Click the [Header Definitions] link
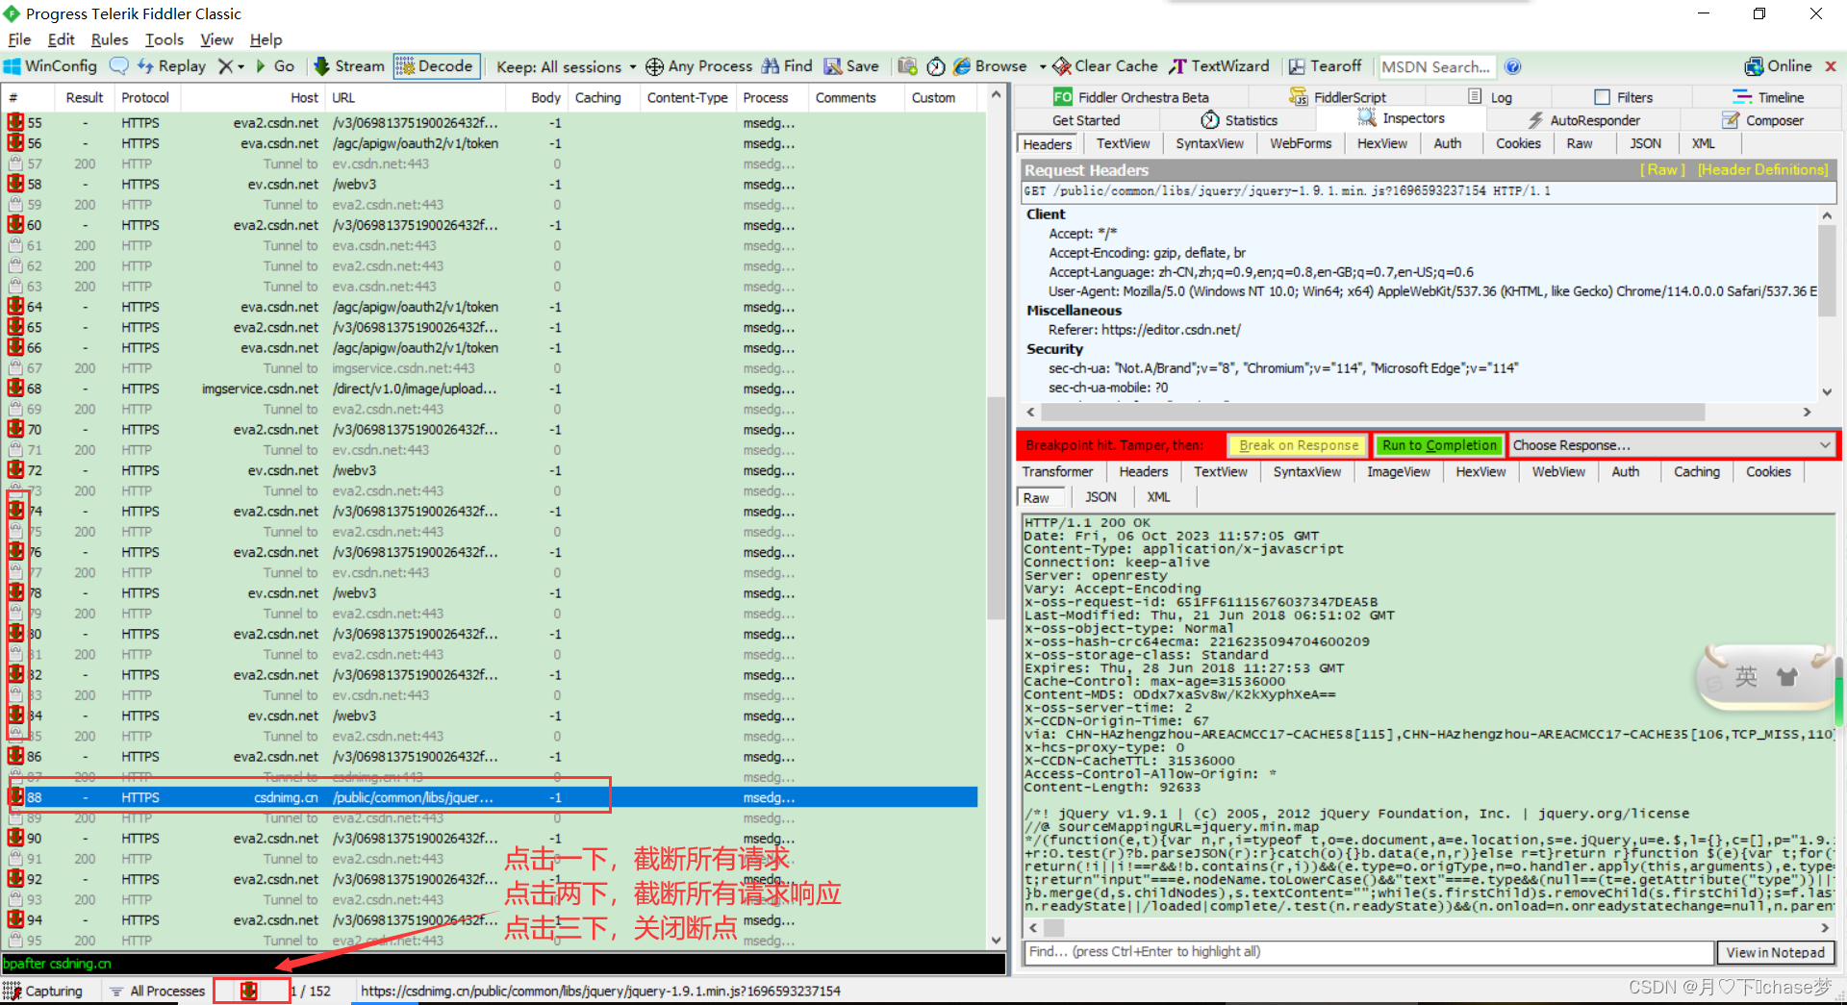 1762,169
